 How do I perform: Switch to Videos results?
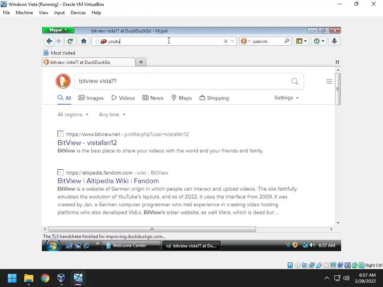(x=123, y=98)
